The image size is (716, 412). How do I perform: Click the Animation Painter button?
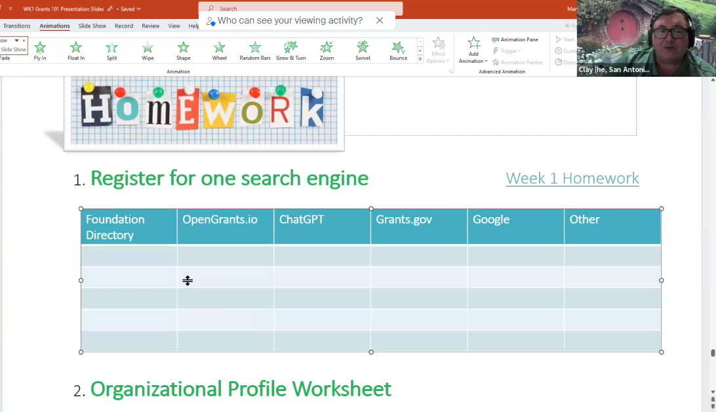518,62
